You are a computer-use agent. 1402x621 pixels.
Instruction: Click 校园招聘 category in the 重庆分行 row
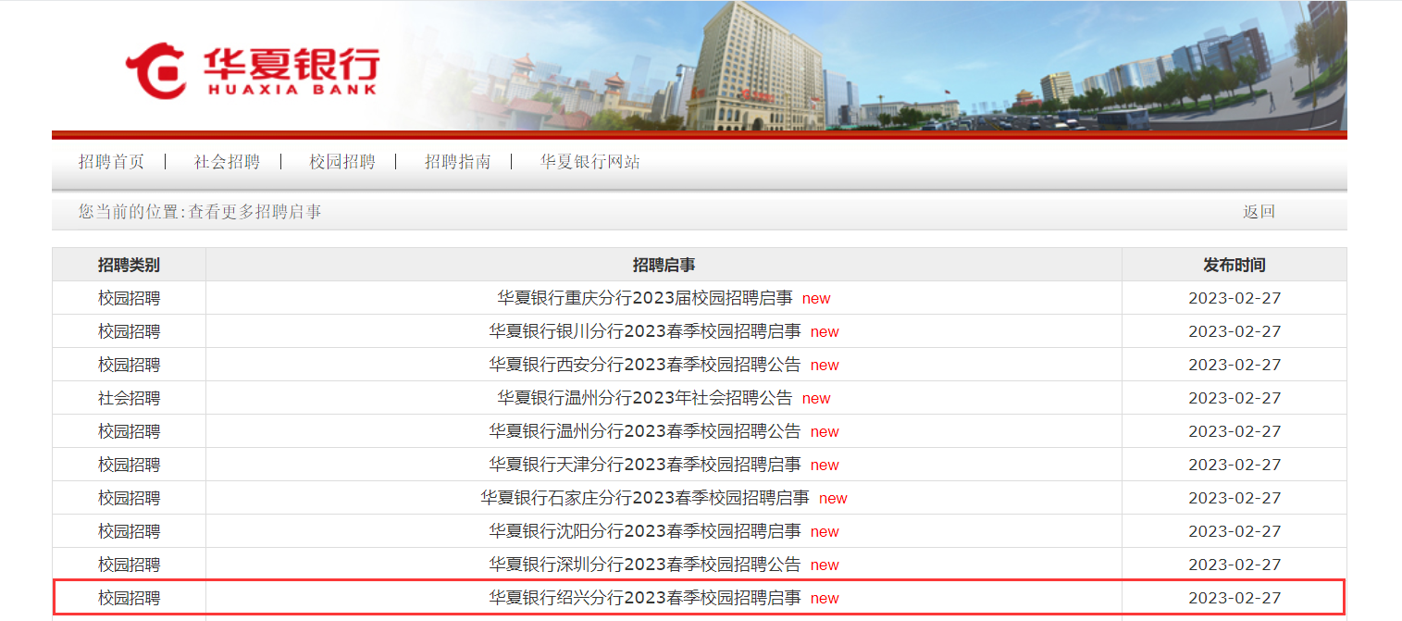tap(129, 298)
